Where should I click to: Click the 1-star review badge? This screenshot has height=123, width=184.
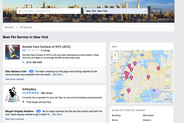tap(31, 71)
